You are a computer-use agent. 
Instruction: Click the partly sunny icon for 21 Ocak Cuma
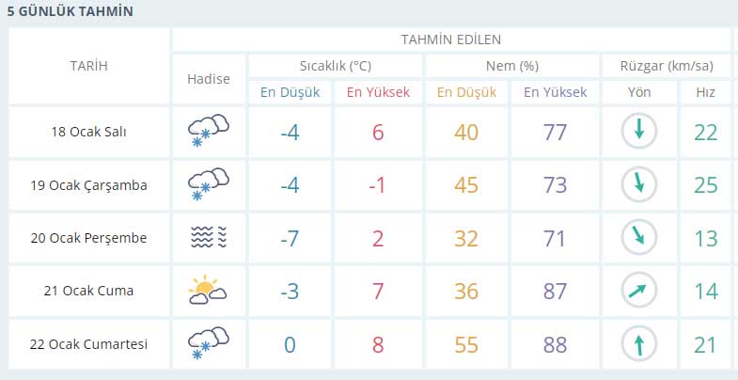208,290
